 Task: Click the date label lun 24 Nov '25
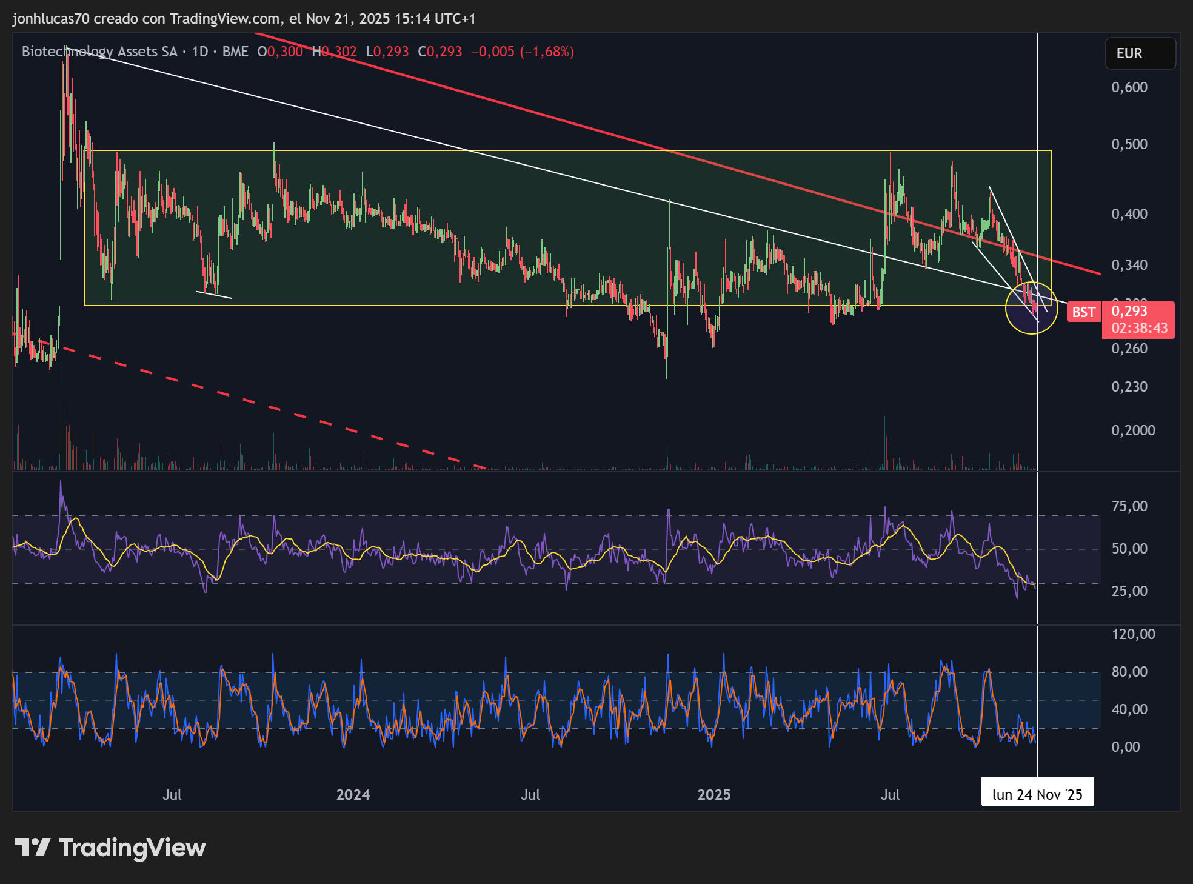[x=1037, y=794]
